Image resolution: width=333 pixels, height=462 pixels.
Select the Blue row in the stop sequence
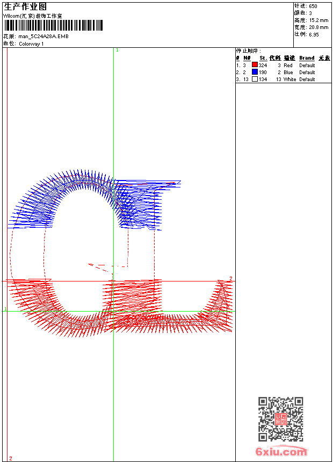coord(288,72)
